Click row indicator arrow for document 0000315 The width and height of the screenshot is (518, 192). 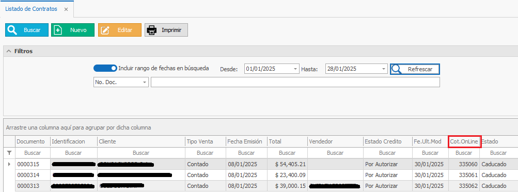point(9,164)
